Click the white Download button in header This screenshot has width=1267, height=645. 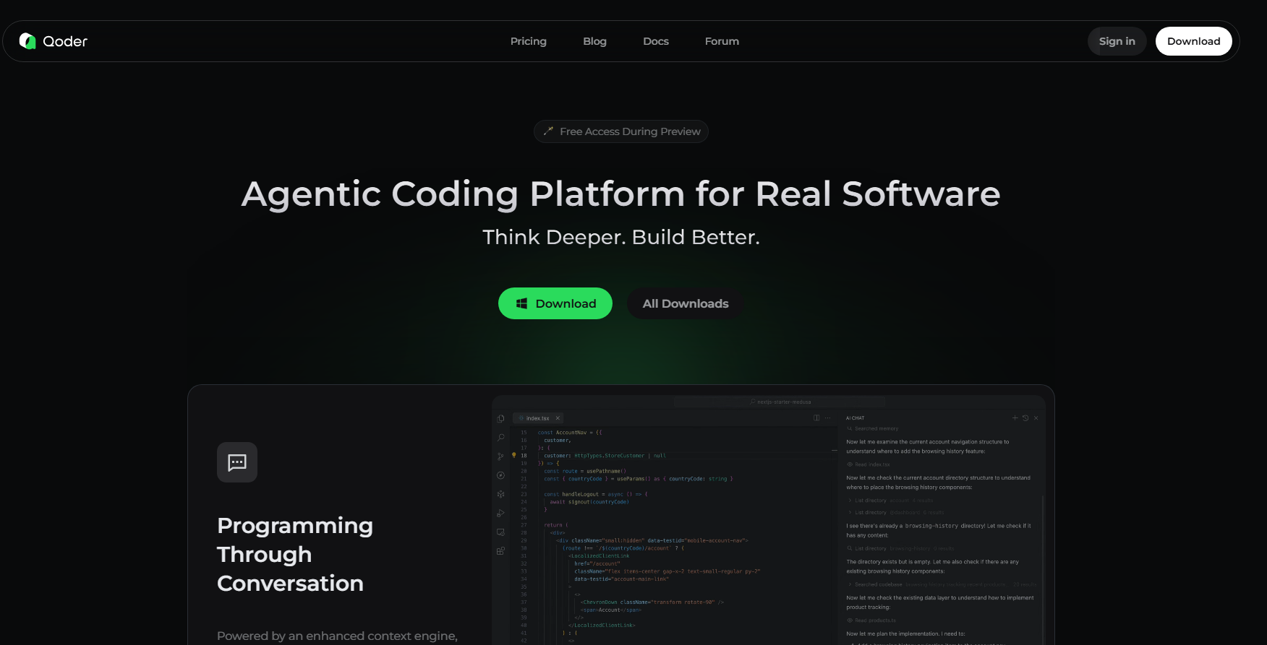pos(1193,41)
